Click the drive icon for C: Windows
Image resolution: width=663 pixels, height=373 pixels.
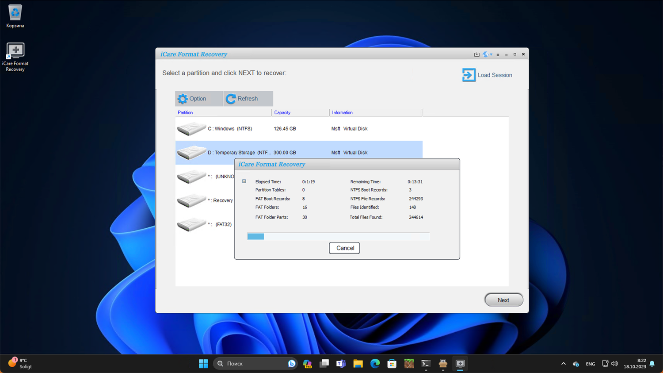click(x=191, y=129)
